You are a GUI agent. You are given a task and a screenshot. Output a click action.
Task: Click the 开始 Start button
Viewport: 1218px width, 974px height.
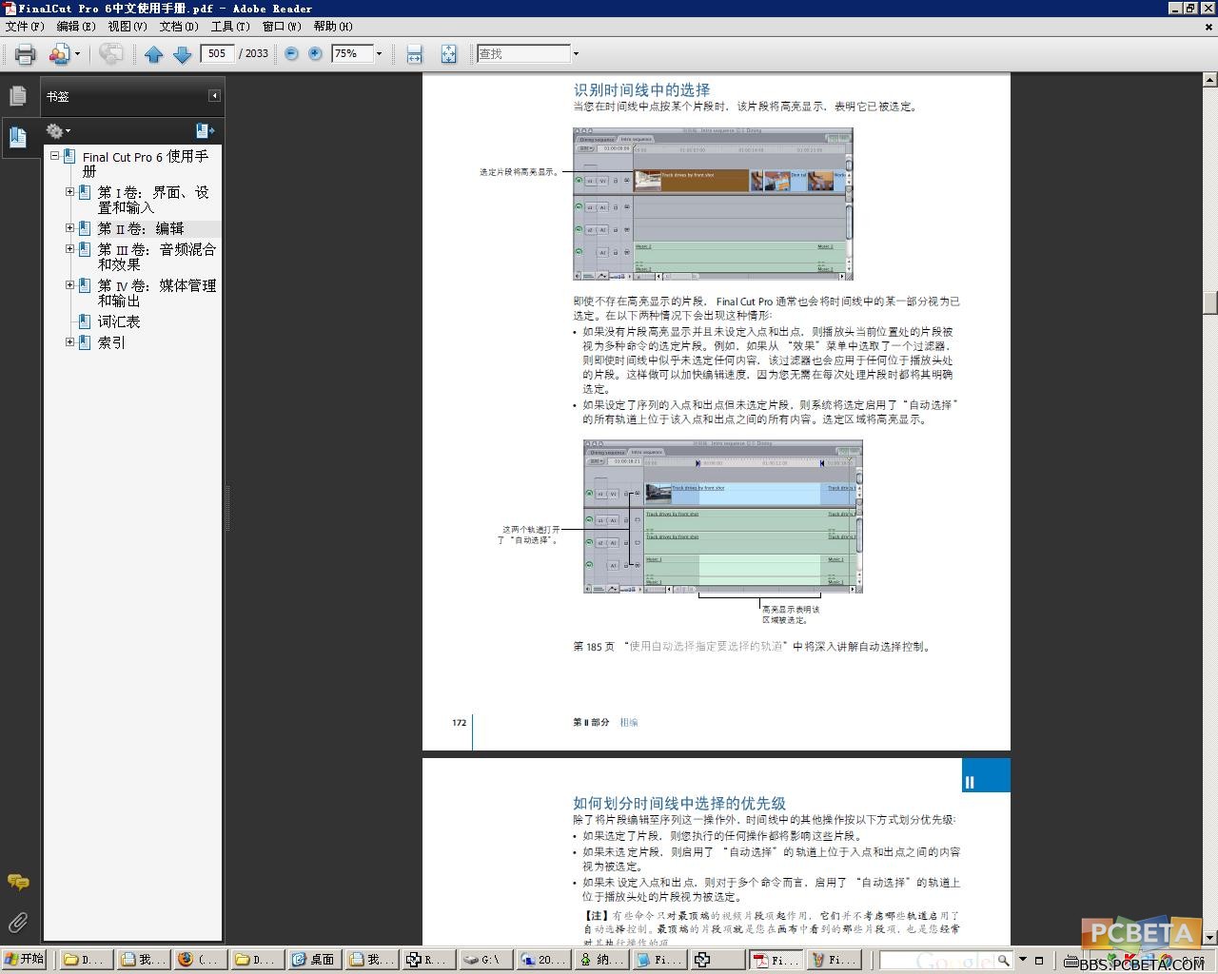point(25,960)
